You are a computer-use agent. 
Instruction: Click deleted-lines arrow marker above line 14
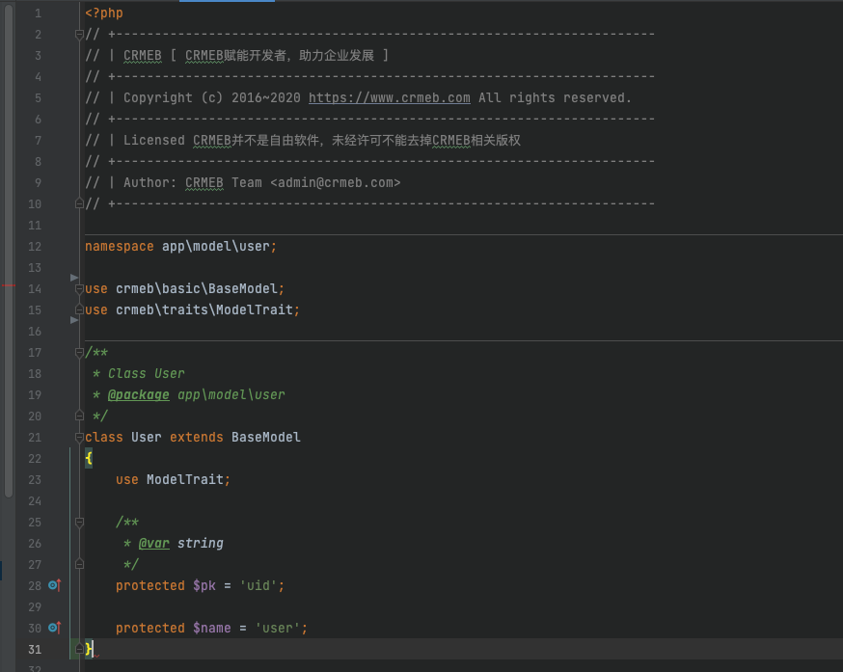point(74,278)
